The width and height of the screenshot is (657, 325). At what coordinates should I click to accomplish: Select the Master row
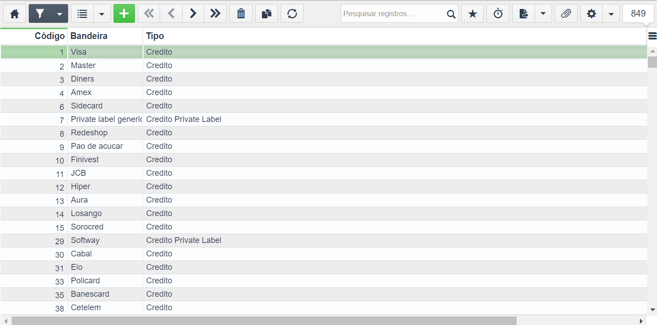323,65
